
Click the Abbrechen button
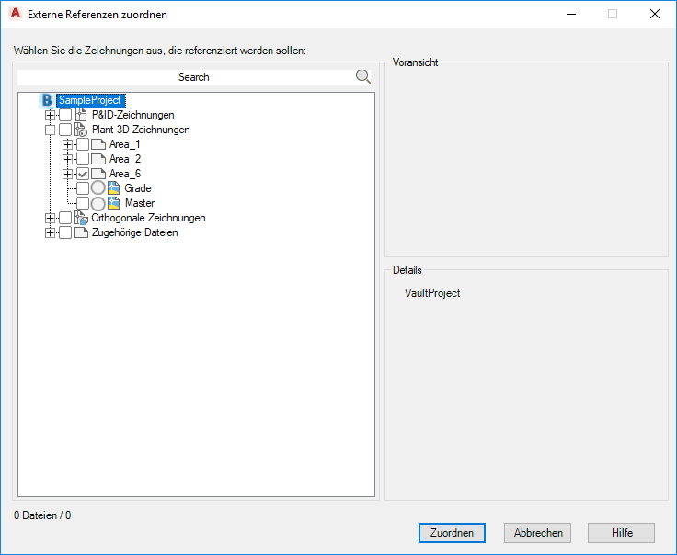point(537,533)
